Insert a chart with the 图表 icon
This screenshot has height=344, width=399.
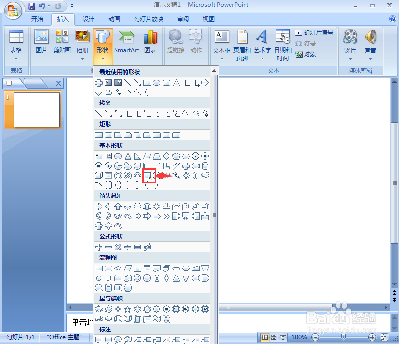[150, 42]
